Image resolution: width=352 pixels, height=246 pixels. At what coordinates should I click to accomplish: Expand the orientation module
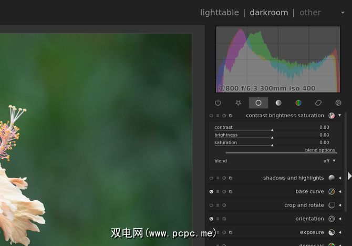[x=340, y=219]
